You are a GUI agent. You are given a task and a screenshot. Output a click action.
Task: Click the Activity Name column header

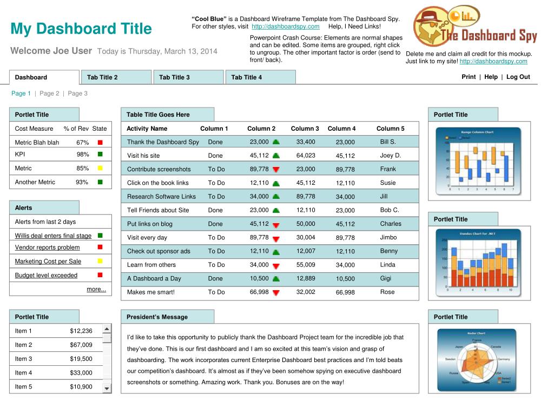coord(147,129)
